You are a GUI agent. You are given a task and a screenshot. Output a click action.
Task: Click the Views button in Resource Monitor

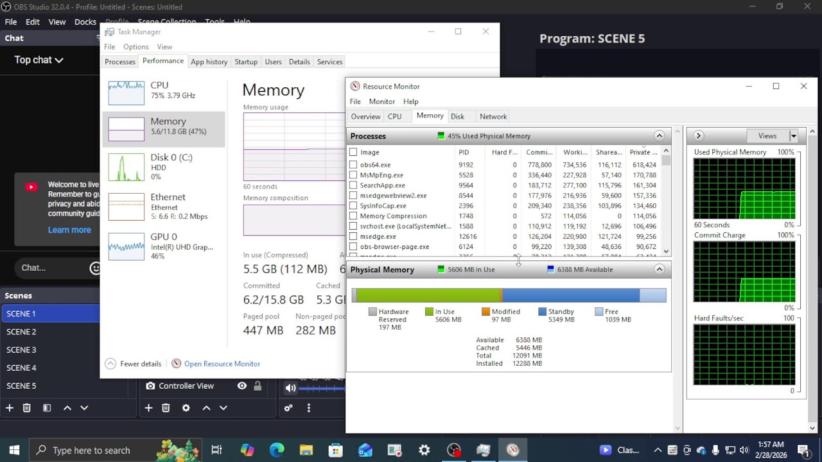click(767, 136)
